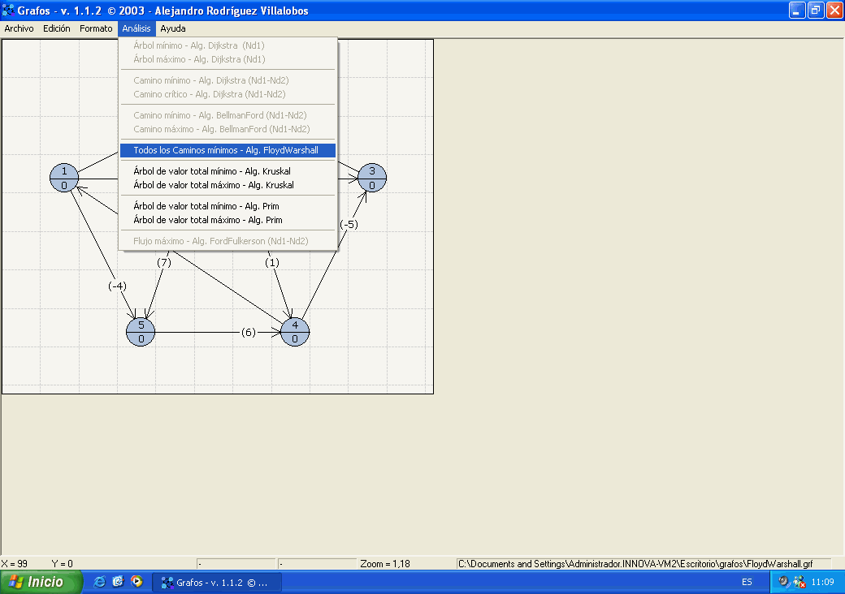Screen dimensions: 845x594
Task: Run Todos los Caminos mínimos FloydWarshall
Action: tap(226, 150)
